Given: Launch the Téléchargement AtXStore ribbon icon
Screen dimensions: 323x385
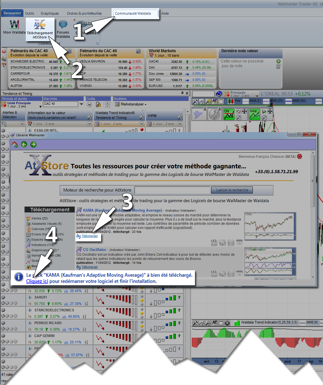Looking at the screenshot, I should pos(40,29).
